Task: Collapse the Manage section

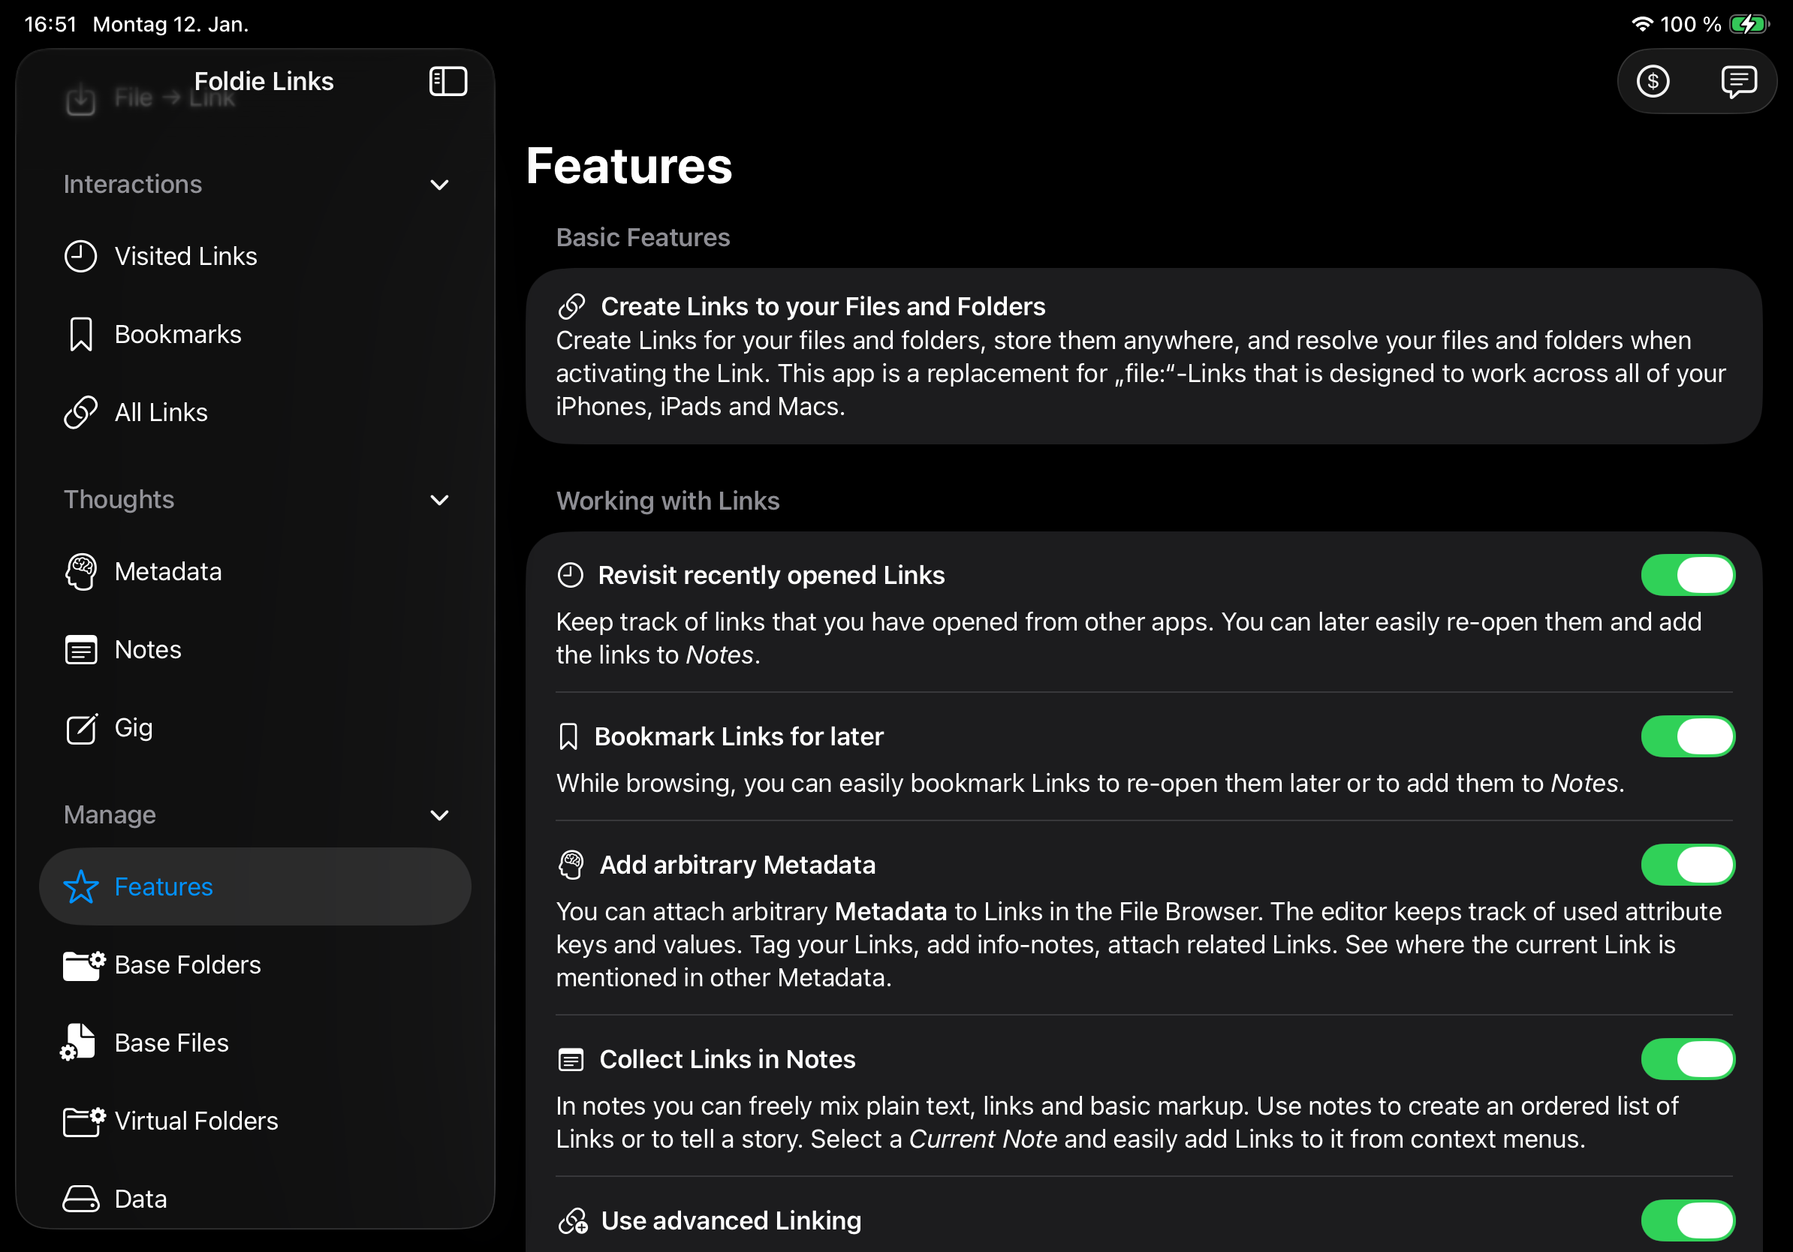Action: (440, 815)
